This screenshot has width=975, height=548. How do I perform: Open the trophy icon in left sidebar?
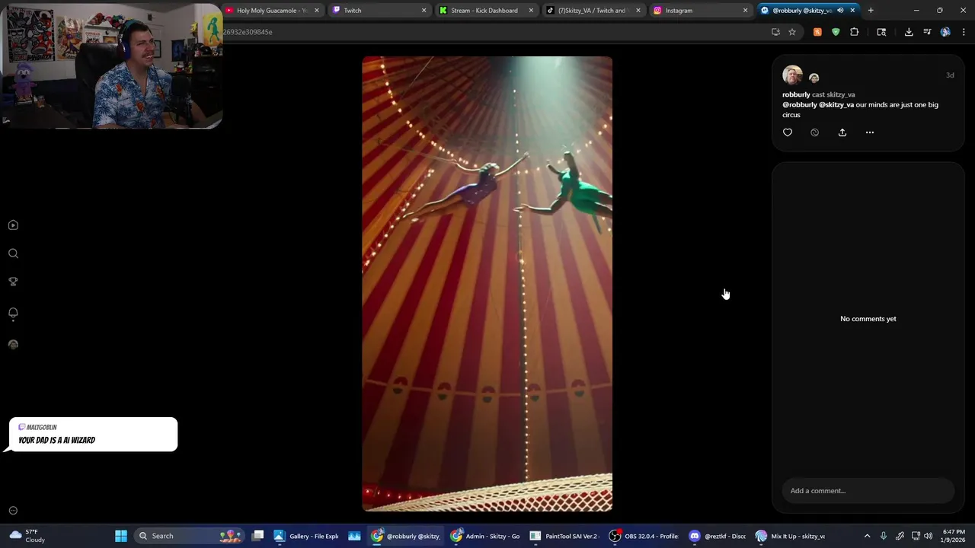tap(13, 282)
